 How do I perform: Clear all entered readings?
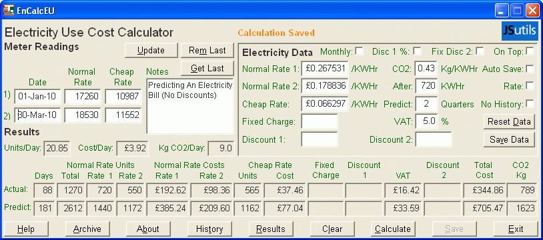[x=332, y=229]
